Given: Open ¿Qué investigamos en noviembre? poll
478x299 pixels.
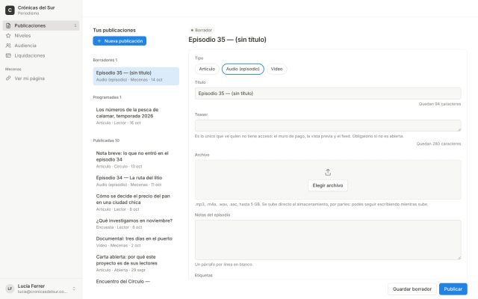Looking at the screenshot, I should 136,224.
